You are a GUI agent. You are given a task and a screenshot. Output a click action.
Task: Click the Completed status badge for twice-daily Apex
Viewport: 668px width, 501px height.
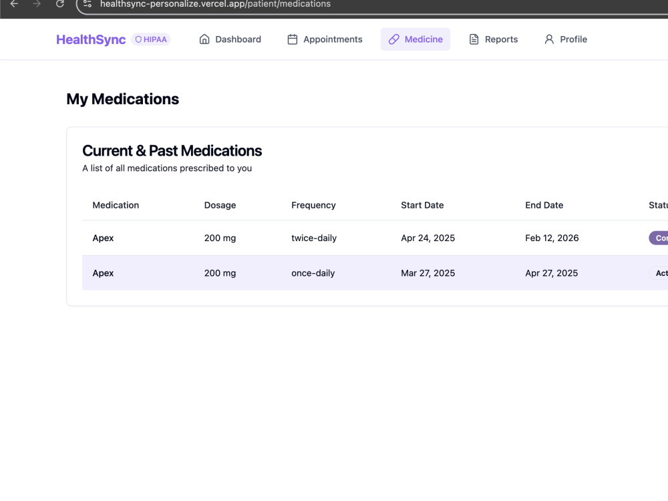659,238
